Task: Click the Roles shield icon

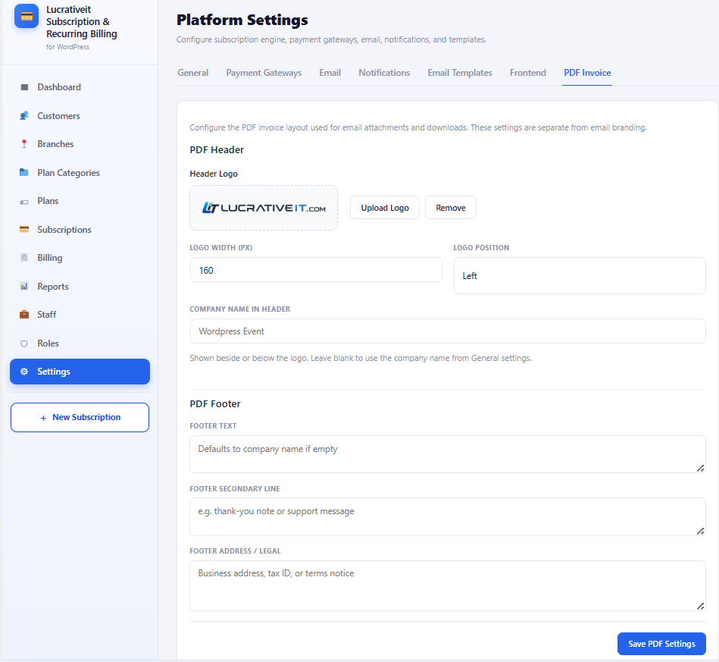Action: (x=24, y=344)
